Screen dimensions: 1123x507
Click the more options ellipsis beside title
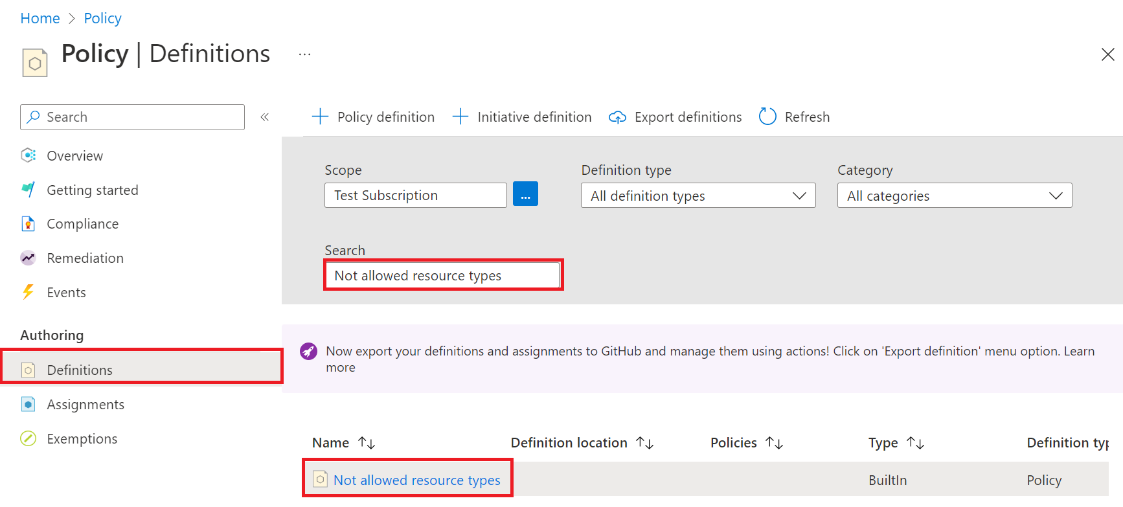click(x=304, y=54)
